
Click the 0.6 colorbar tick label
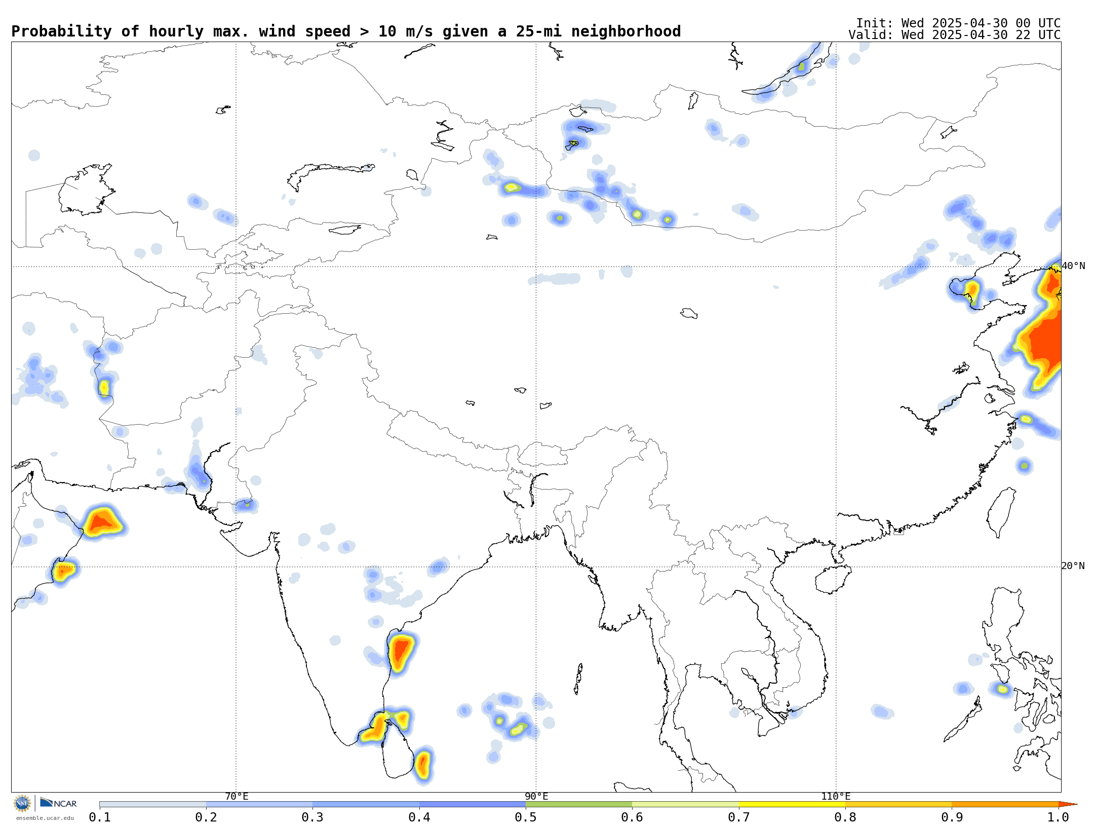(x=632, y=817)
